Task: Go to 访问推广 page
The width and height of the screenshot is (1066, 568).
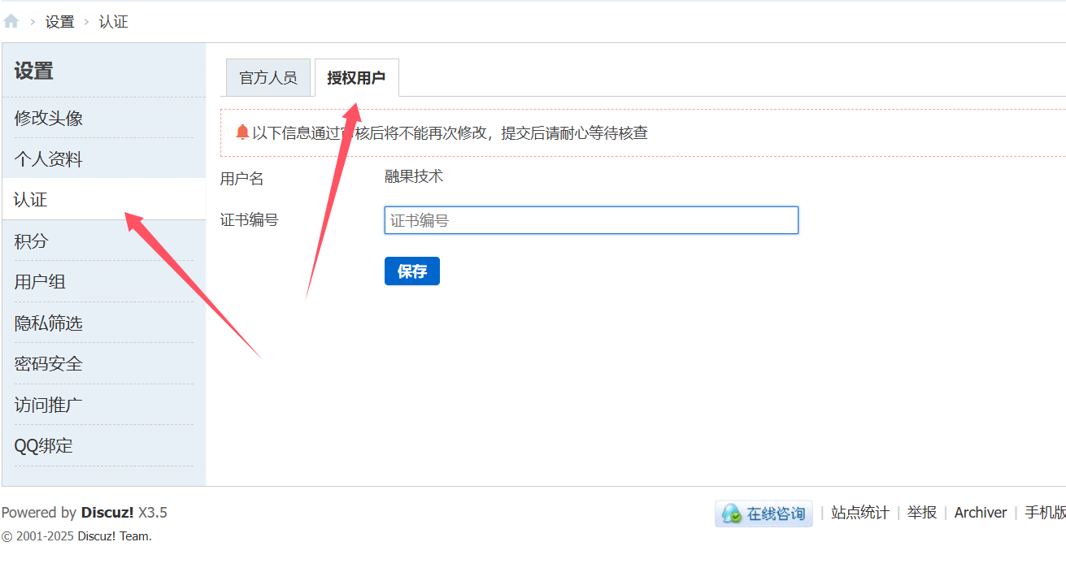Action: 49,405
